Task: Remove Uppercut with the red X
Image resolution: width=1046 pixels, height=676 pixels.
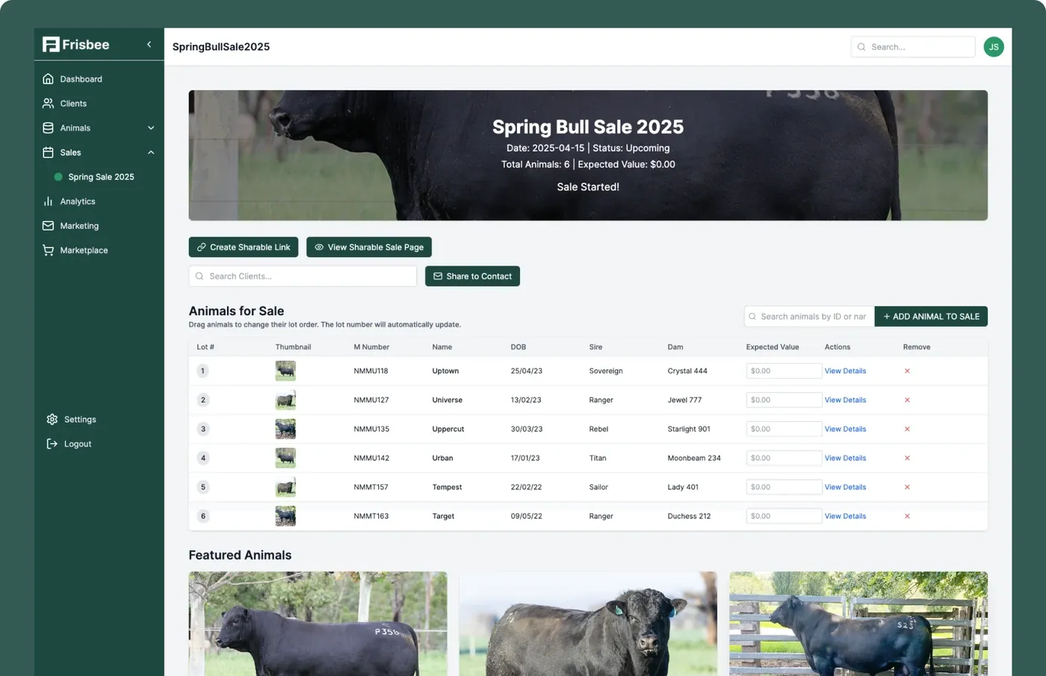Action: 907,430
